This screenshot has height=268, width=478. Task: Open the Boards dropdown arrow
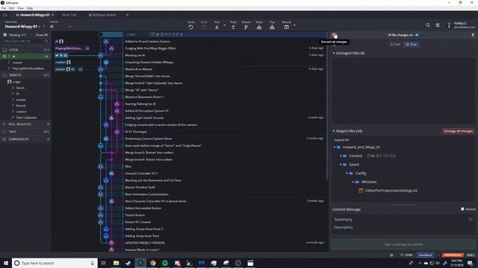pos(294,25)
